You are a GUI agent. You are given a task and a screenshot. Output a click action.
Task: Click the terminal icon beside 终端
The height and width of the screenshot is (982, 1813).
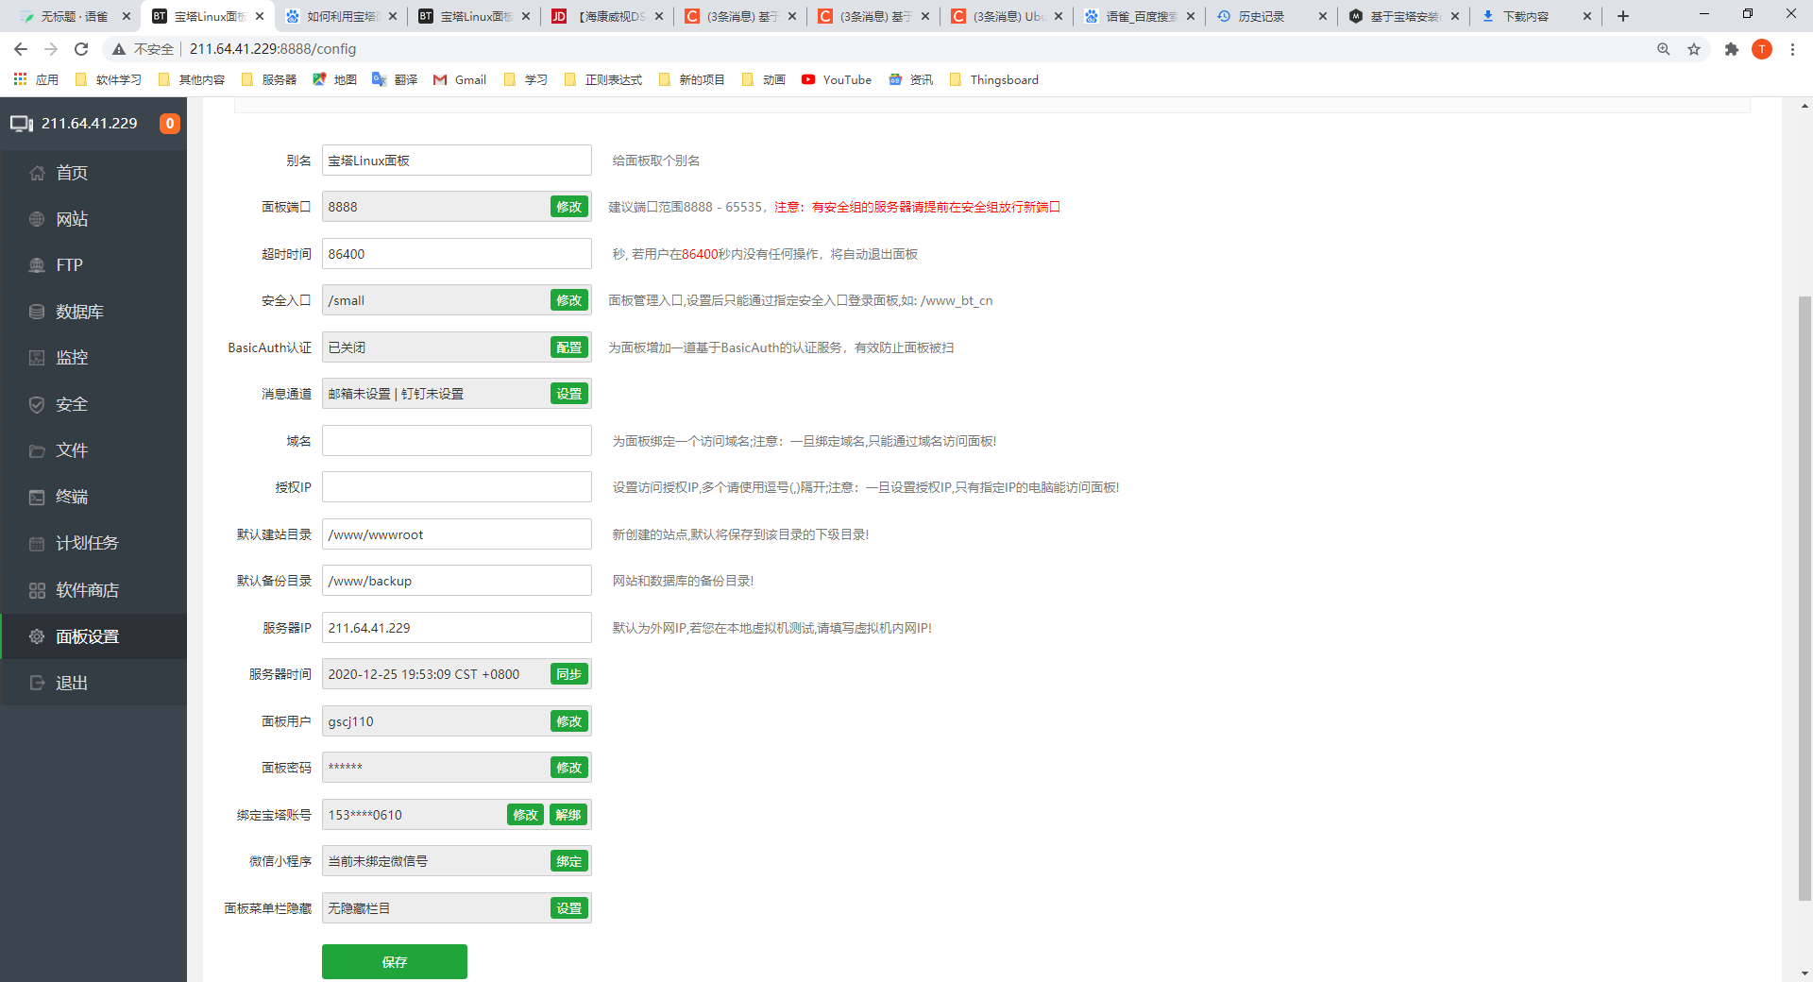[x=37, y=497]
